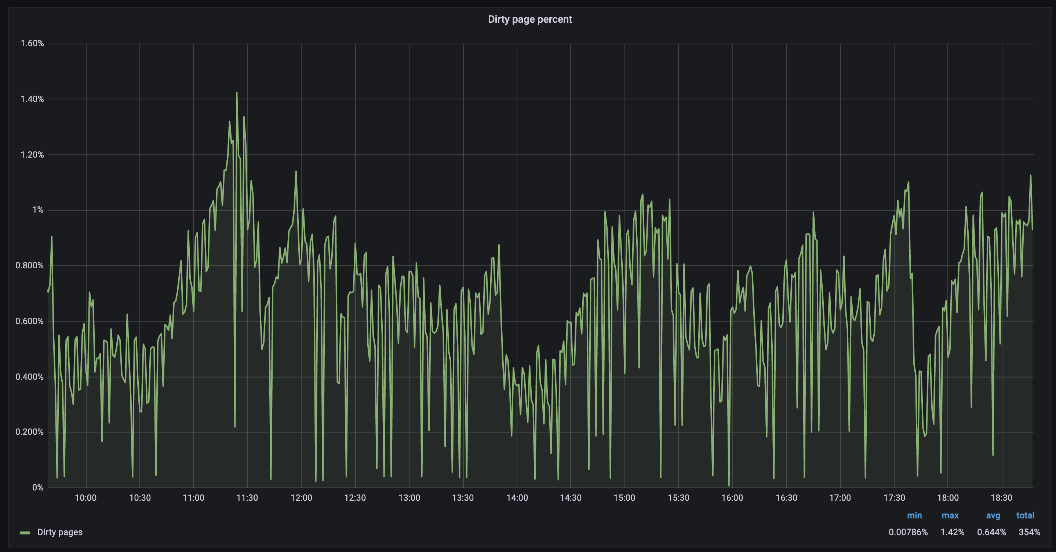Screen dimensions: 1056x552
Task: Sort legend by max column header
Action: [x=950, y=515]
